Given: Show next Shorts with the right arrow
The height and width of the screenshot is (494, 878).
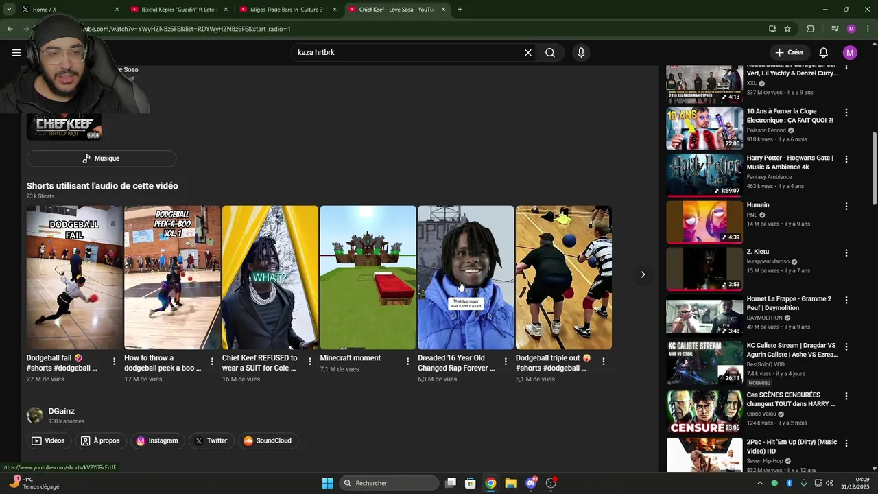Looking at the screenshot, I should tap(643, 274).
